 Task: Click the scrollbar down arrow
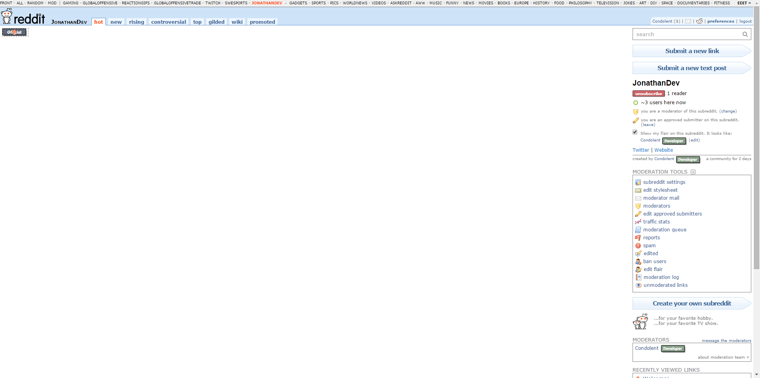click(756, 374)
